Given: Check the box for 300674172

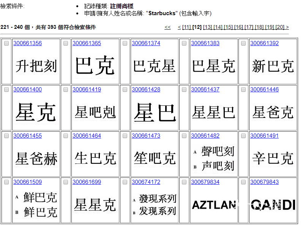Looking at the screenshot, I should pyautogui.click(x=125, y=182).
